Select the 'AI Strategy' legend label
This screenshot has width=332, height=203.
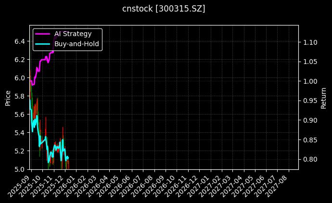tap(73, 34)
